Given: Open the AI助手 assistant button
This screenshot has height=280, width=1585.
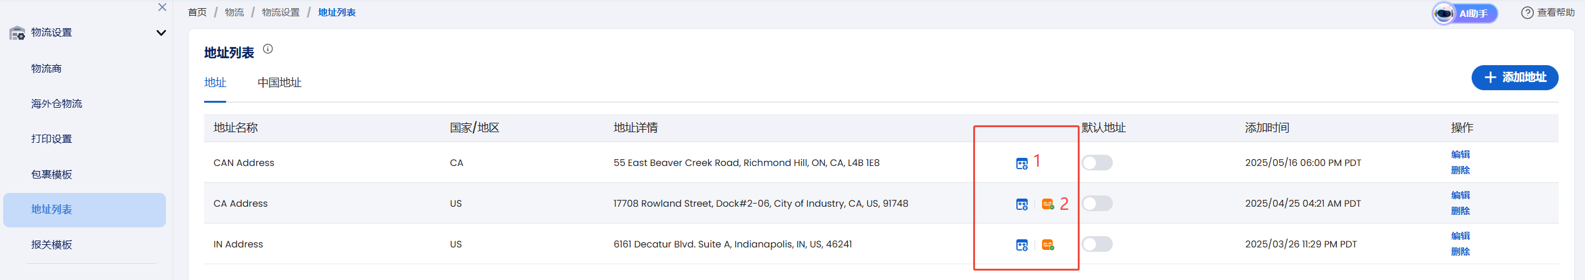Looking at the screenshot, I should tap(1465, 13).
